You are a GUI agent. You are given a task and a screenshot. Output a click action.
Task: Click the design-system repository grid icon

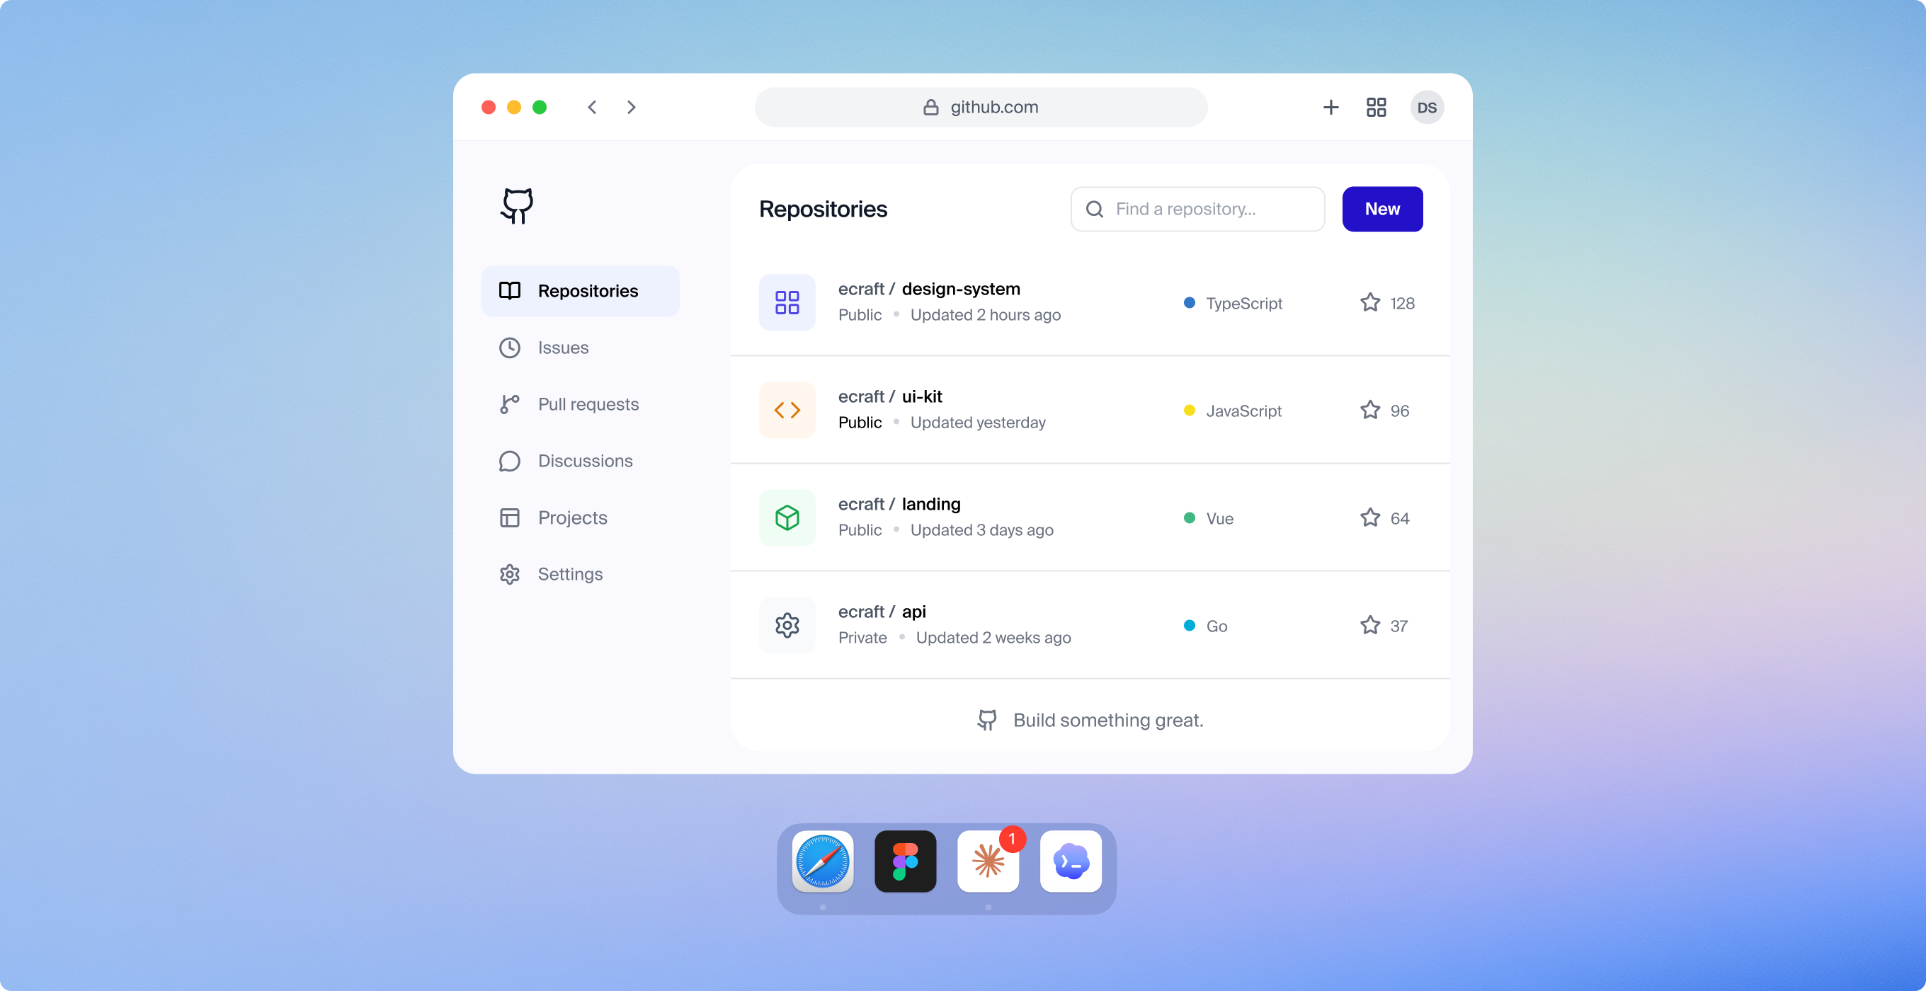point(787,303)
